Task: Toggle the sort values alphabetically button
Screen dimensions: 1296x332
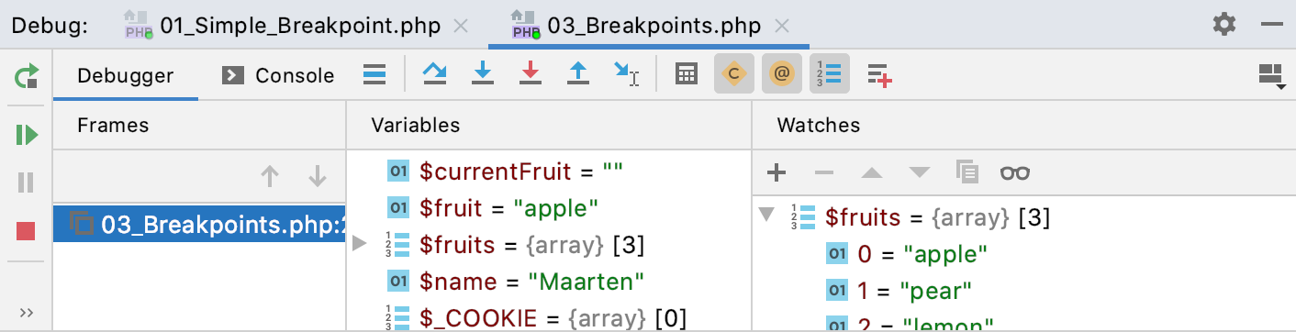Action: coord(830,74)
